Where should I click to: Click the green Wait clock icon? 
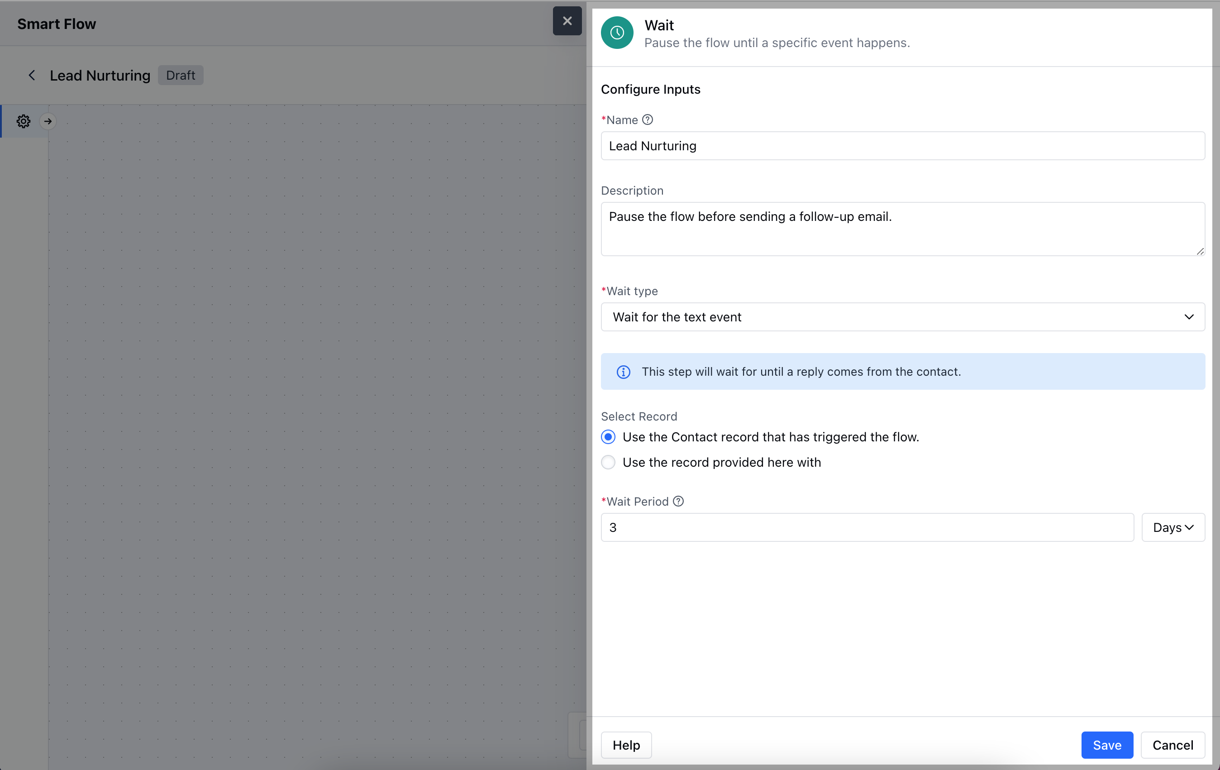617,33
